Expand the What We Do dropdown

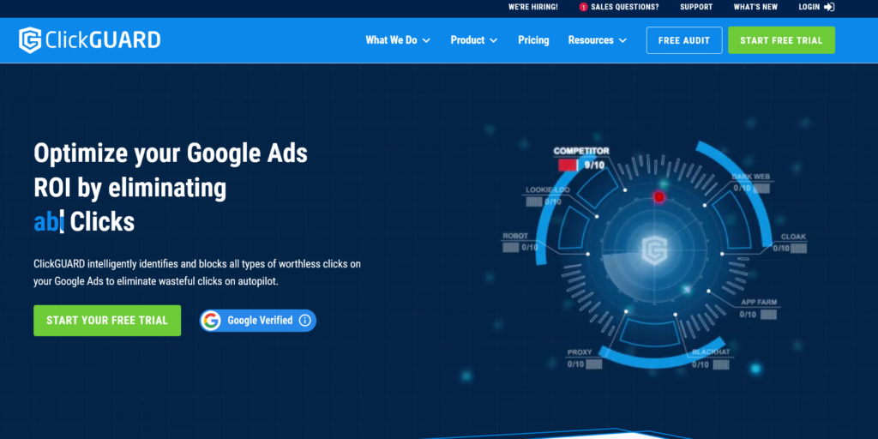point(398,40)
